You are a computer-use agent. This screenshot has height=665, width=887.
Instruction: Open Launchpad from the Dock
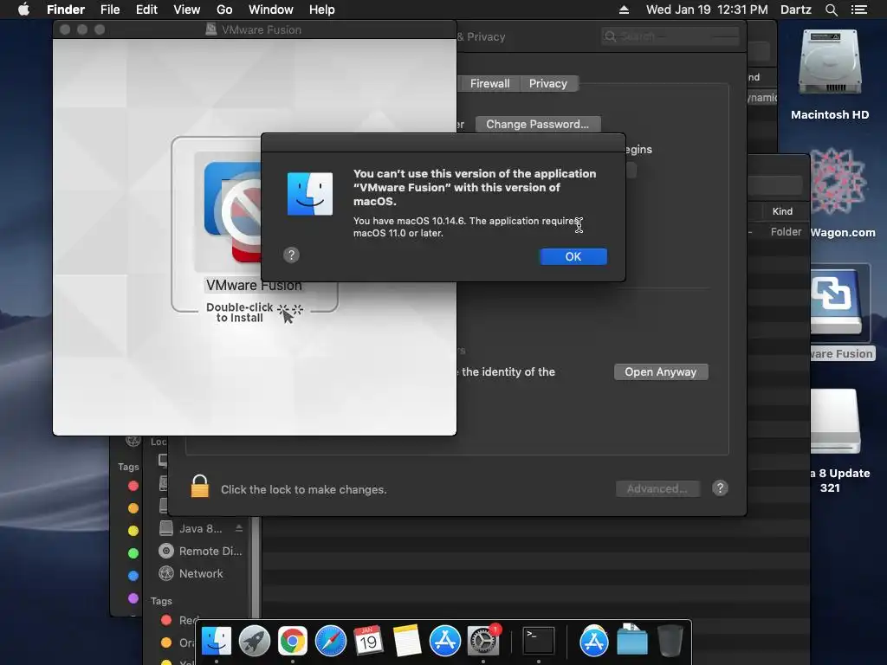pos(255,642)
